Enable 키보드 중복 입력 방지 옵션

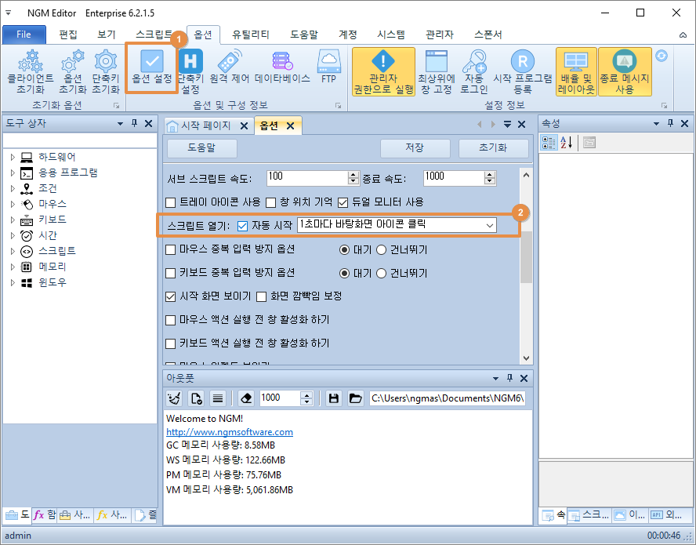click(x=170, y=273)
